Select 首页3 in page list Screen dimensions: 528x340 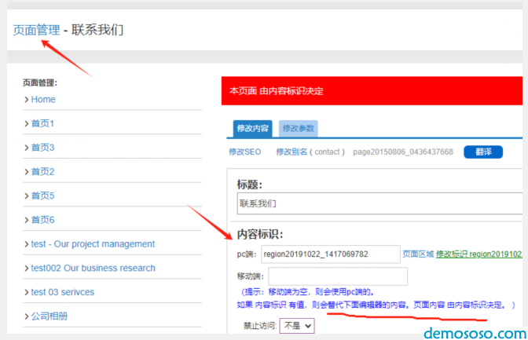pos(42,148)
